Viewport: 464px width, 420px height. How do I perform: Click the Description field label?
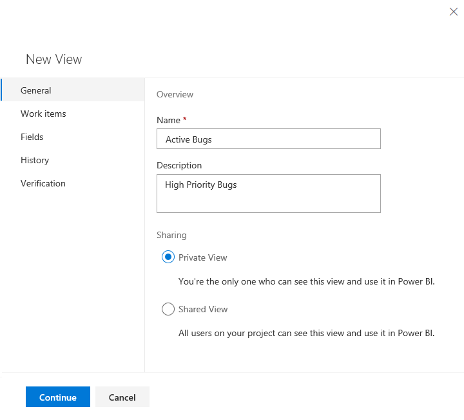click(x=179, y=165)
